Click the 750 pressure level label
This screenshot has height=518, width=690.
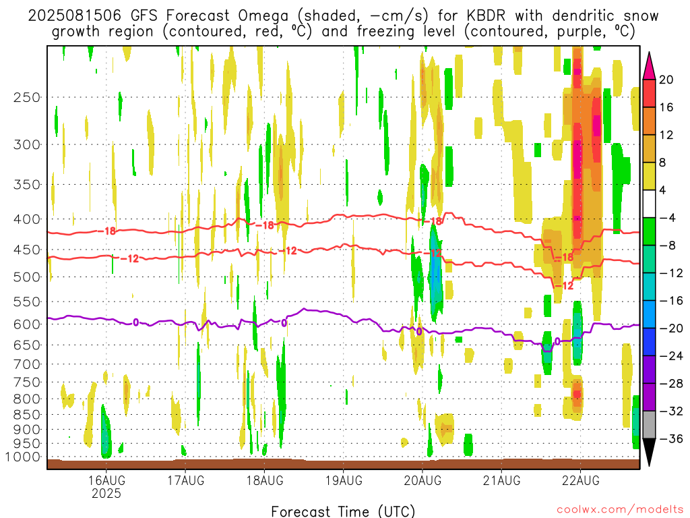pyautogui.click(x=26, y=382)
